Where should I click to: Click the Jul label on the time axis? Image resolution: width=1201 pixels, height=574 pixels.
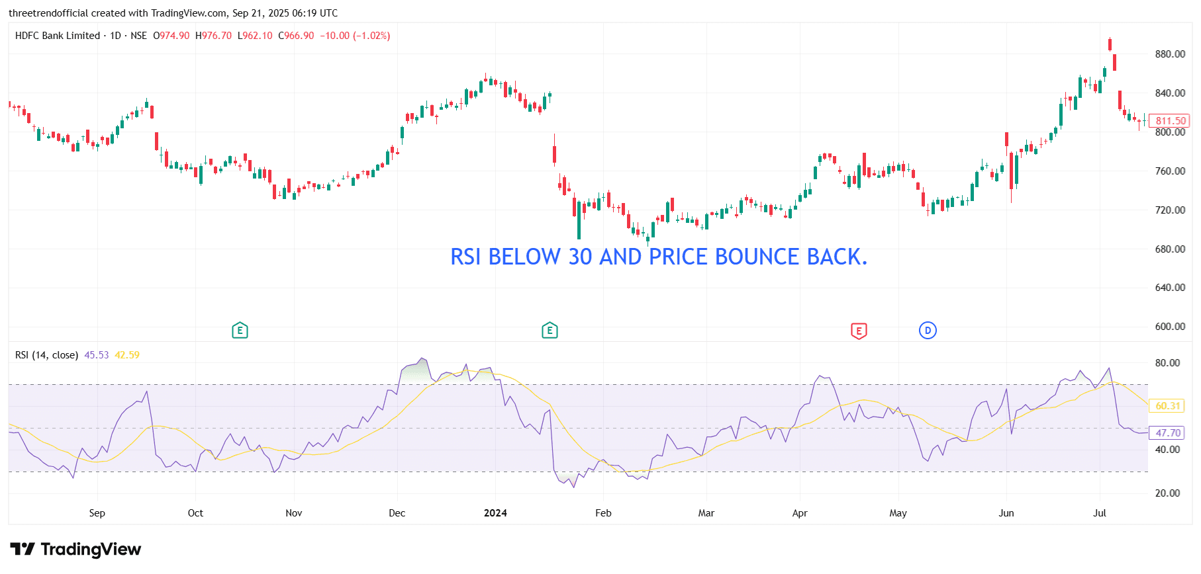1100,513
